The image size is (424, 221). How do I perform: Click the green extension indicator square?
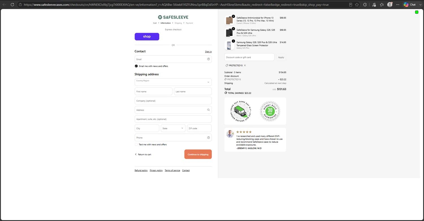coord(417,12)
